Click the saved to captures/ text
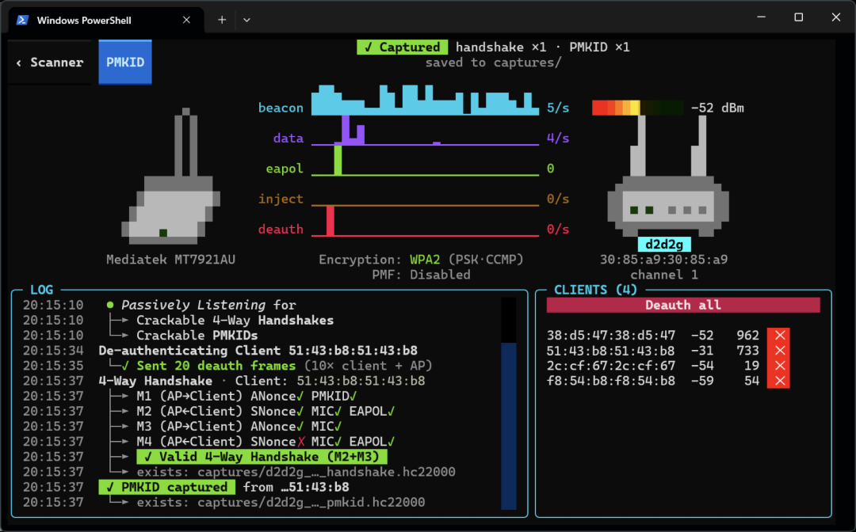Image resolution: width=856 pixels, height=532 pixels. [494, 63]
